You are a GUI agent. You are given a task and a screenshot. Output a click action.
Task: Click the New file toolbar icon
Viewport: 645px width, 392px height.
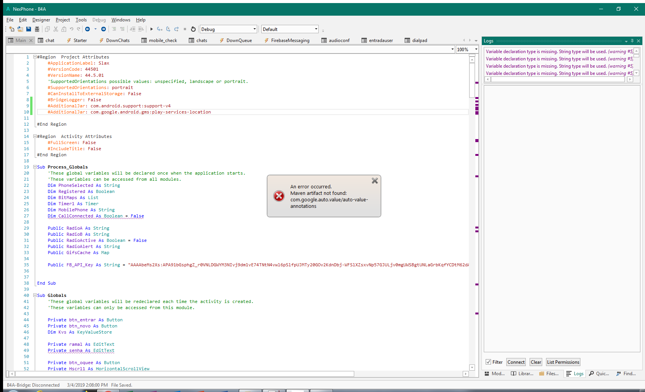click(x=11, y=29)
